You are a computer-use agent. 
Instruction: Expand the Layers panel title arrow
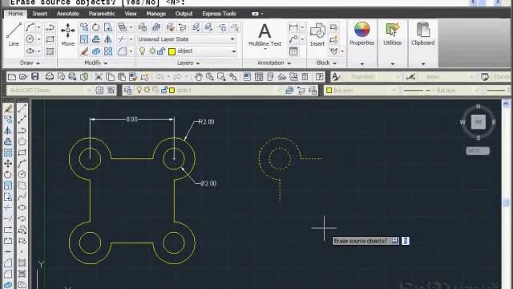[198, 63]
